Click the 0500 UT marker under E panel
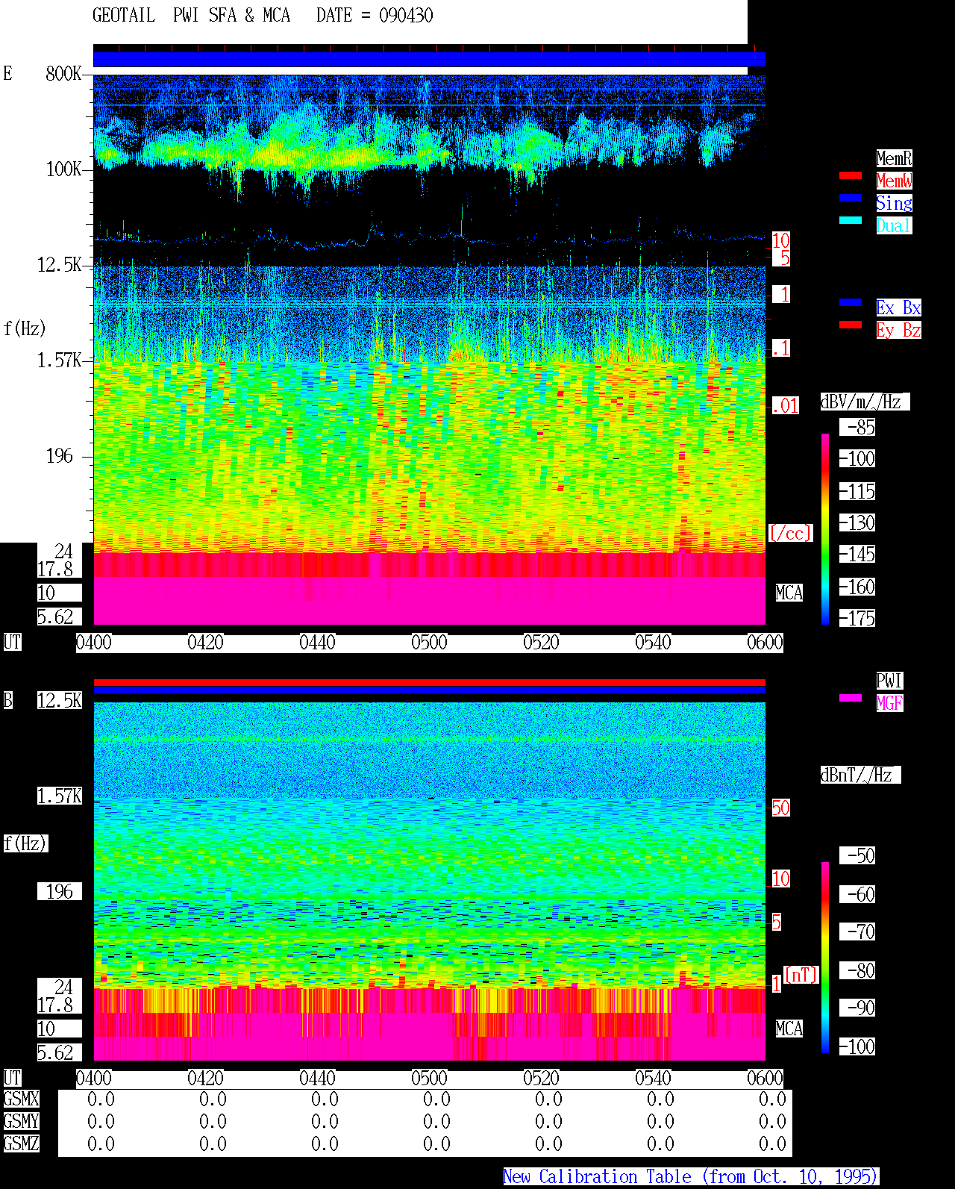Screen dimensions: 955x1189 [429, 643]
